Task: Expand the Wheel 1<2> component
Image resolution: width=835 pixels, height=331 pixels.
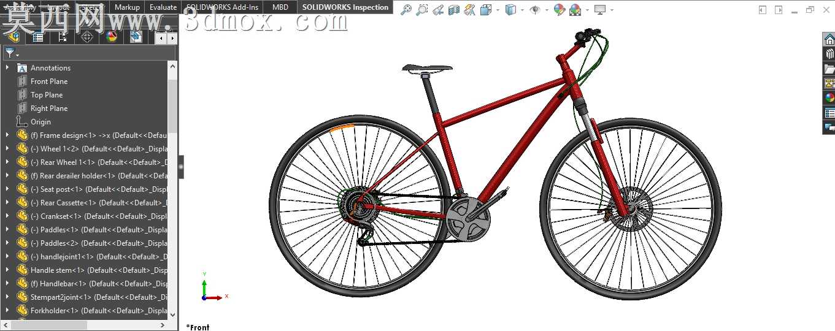Action: click(7, 148)
